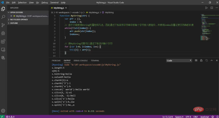Open the Source Control view
Viewport: 219px width, 118px height.
click(3, 25)
